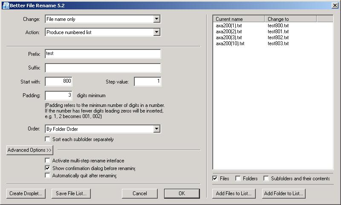Screen dimensions: 341x205
Task: Open the Action dropdown showing Produce numbered list
Action: tap(103, 32)
